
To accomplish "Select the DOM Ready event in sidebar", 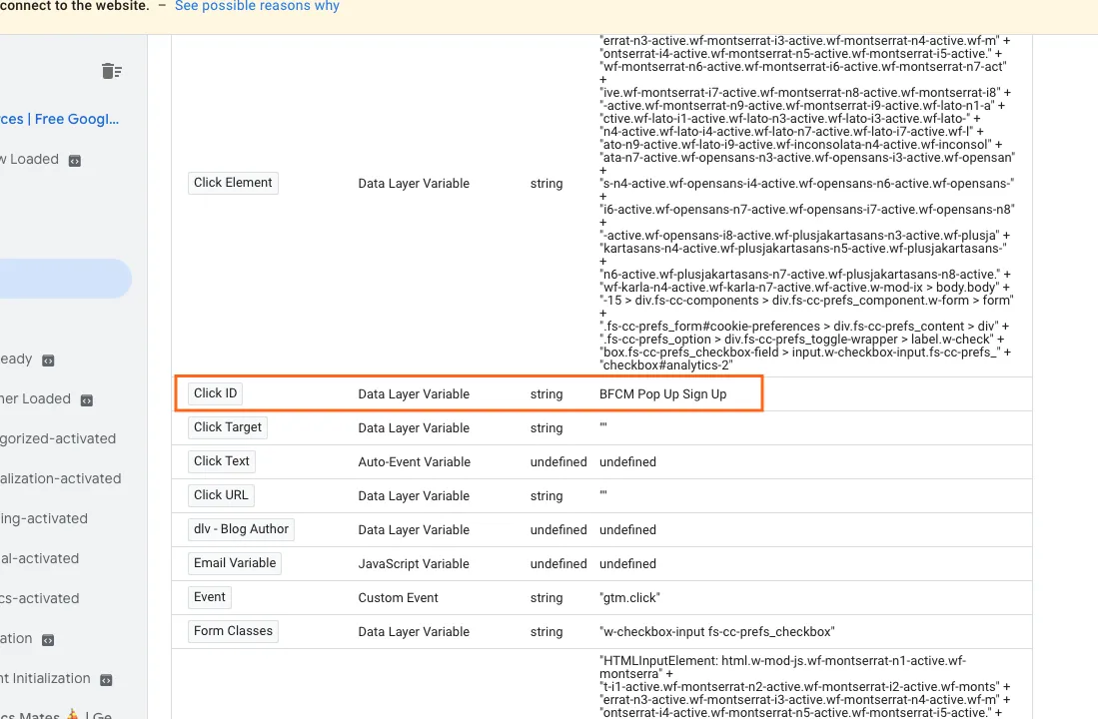I will pos(16,359).
